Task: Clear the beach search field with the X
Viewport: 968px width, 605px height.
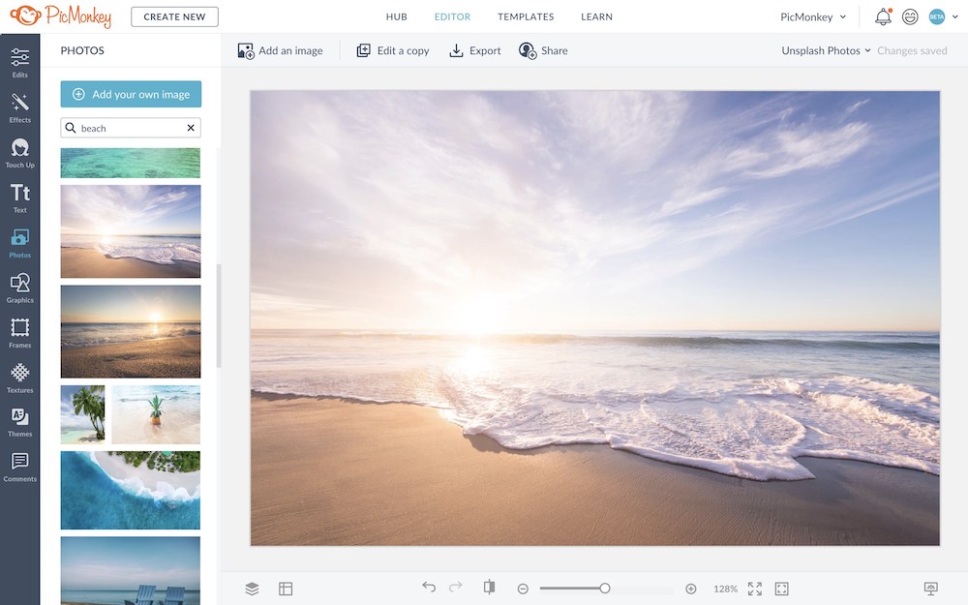Action: tap(191, 127)
